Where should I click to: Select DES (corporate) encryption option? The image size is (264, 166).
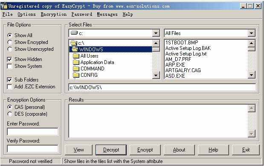10,114
